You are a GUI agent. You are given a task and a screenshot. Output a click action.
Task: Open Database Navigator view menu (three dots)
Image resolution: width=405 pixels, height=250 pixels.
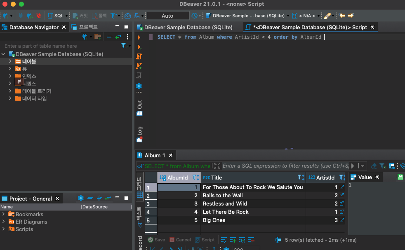point(127,37)
